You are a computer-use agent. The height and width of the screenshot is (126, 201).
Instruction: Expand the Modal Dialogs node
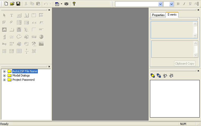tap(4, 76)
